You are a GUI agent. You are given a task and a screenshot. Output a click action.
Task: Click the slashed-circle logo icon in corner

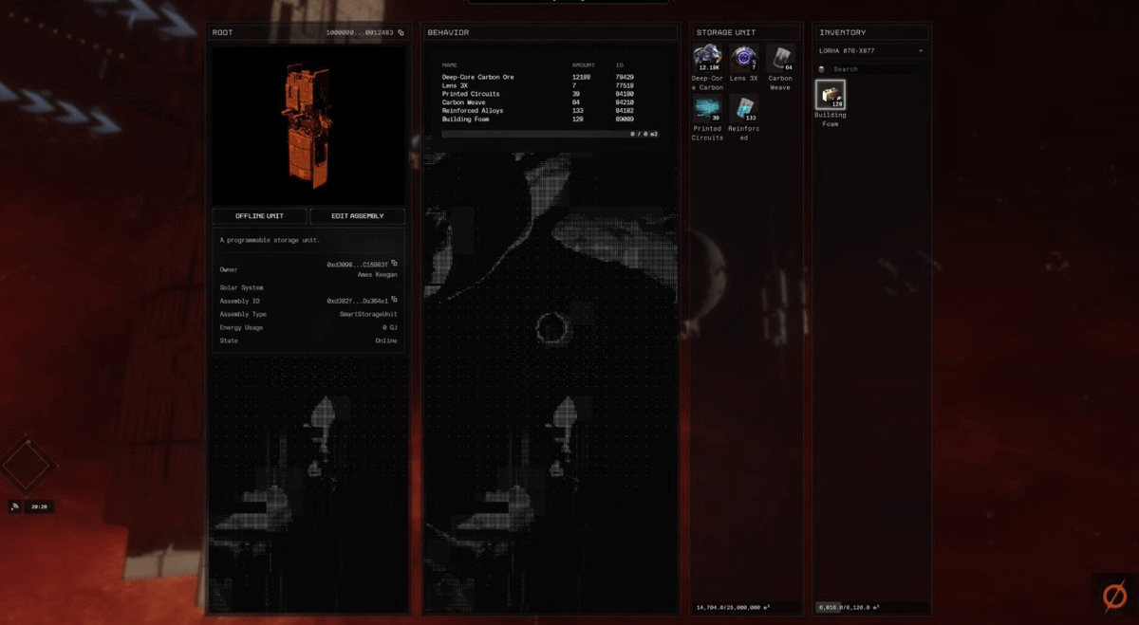1112,596
